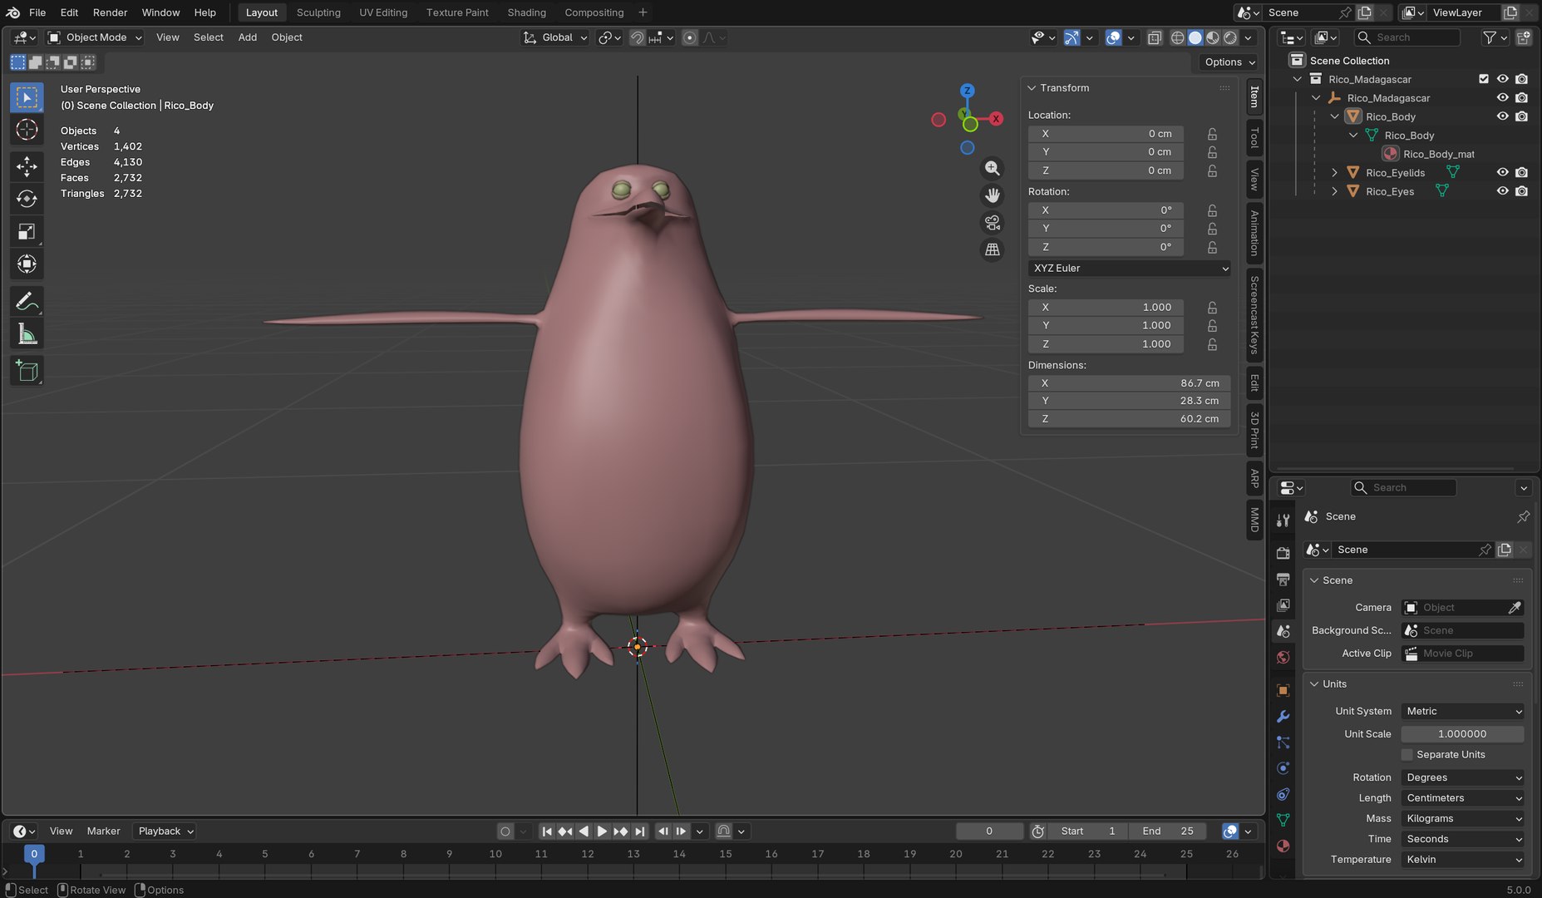Open the World properties tab icon
Screen dimensions: 1542x898
pos(1283,658)
